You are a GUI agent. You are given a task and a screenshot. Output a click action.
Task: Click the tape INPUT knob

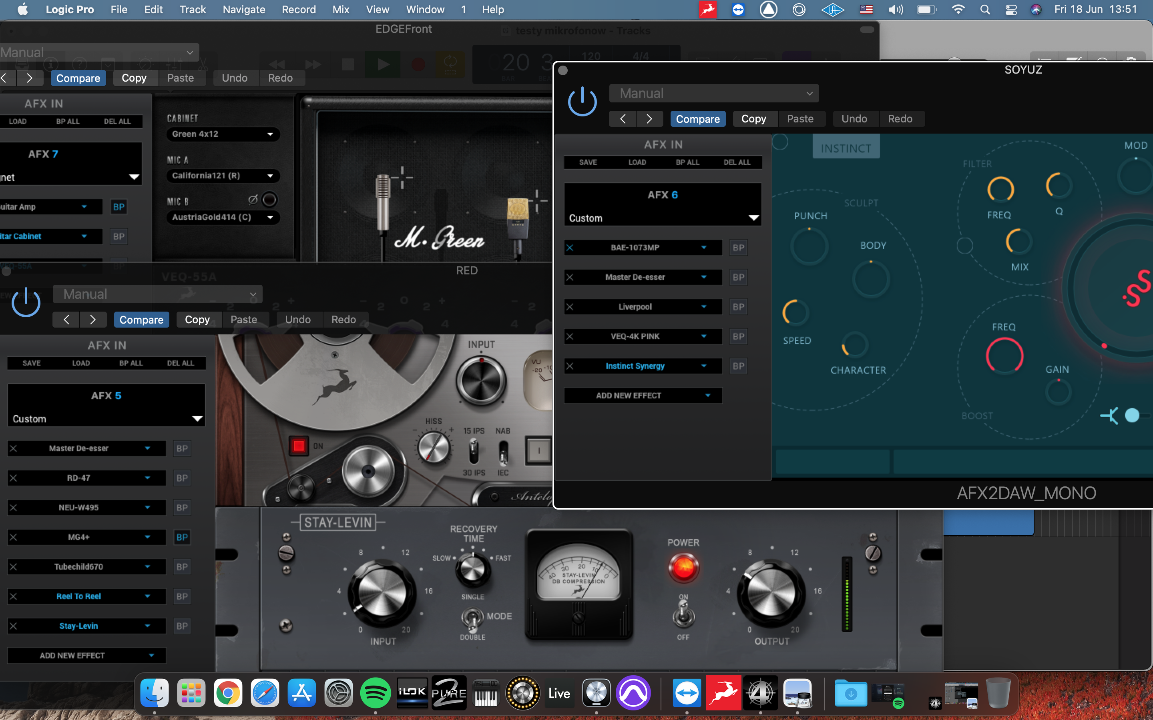(x=481, y=381)
